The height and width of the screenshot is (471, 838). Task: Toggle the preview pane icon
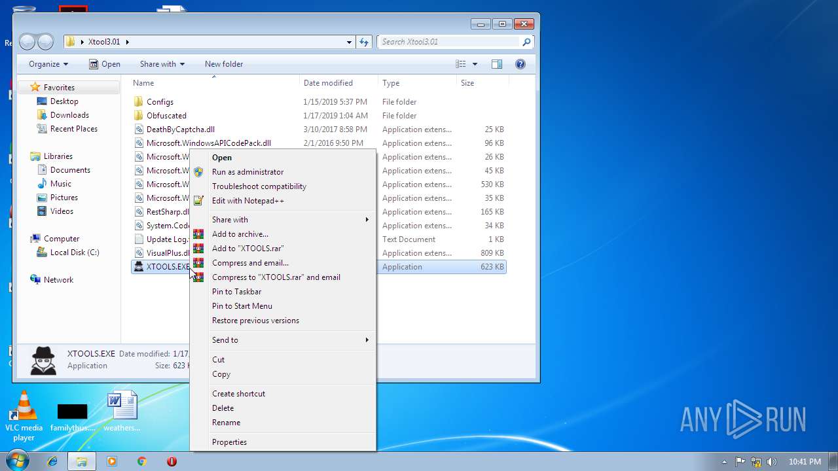pos(497,64)
